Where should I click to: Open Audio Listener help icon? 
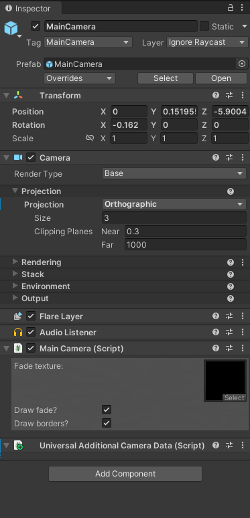[x=216, y=332]
